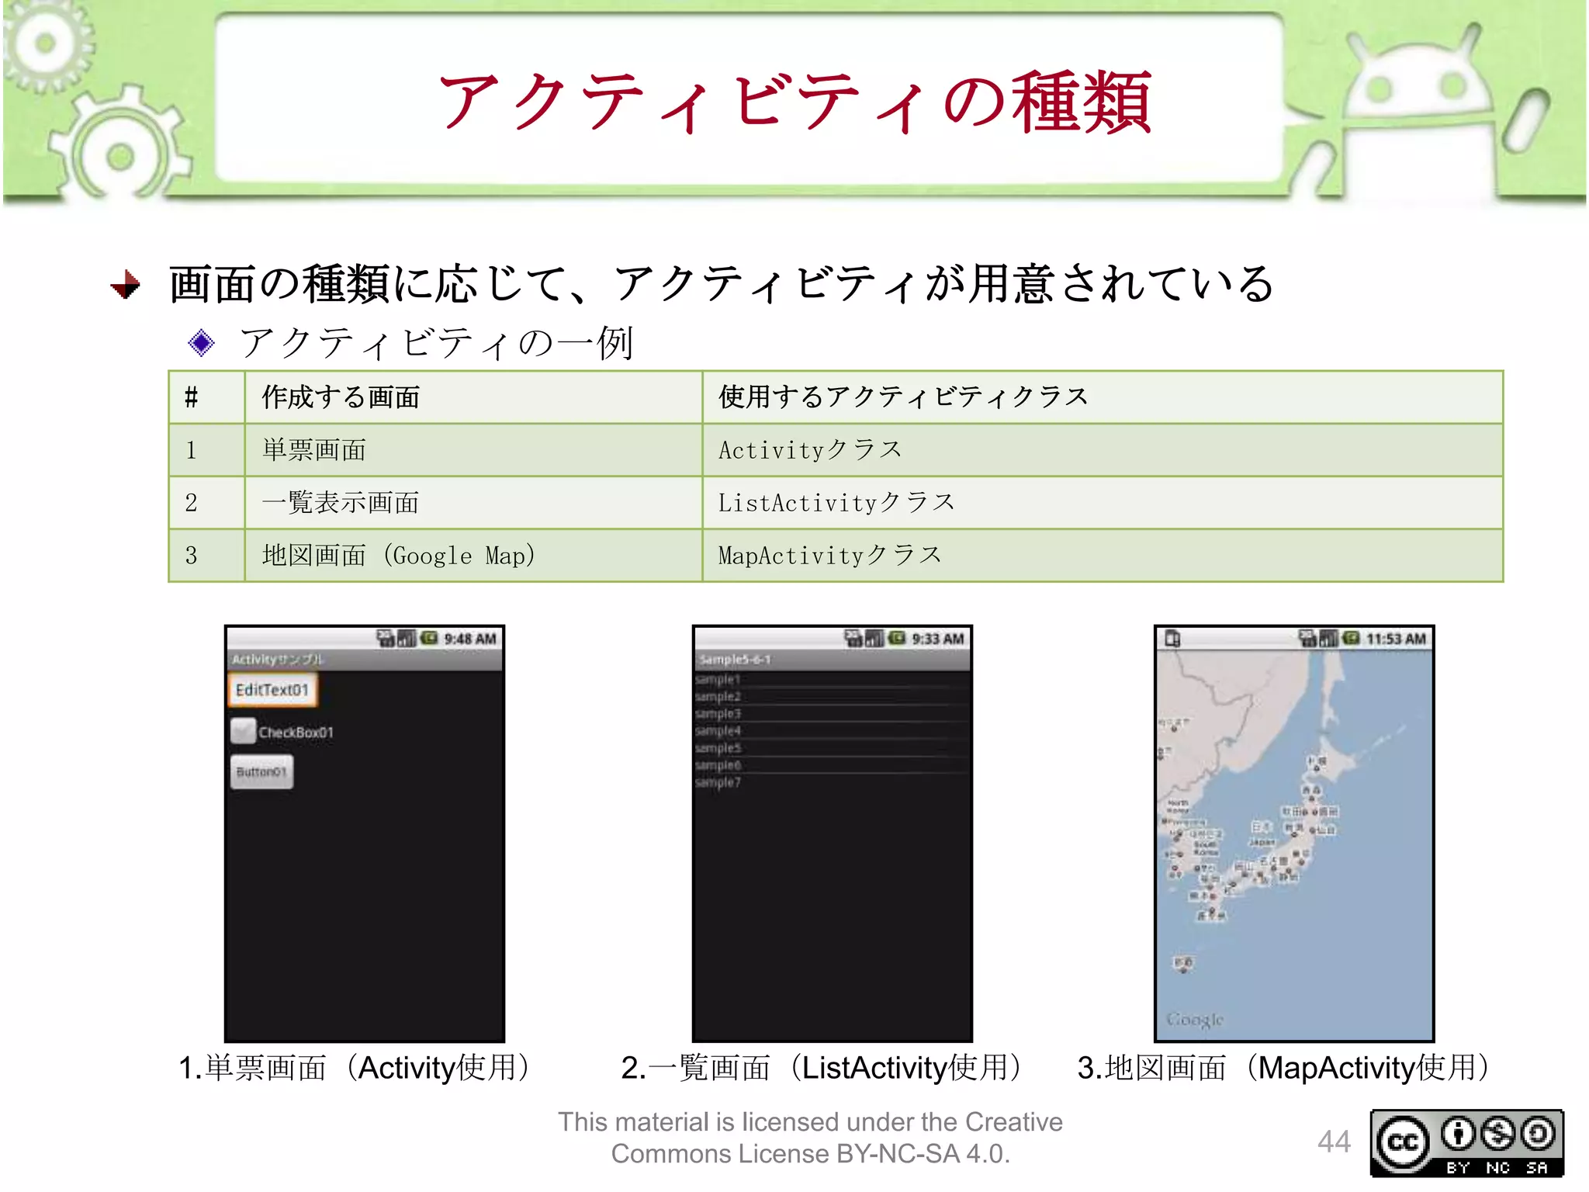Click the Activityサンプル title bar

[365, 660]
